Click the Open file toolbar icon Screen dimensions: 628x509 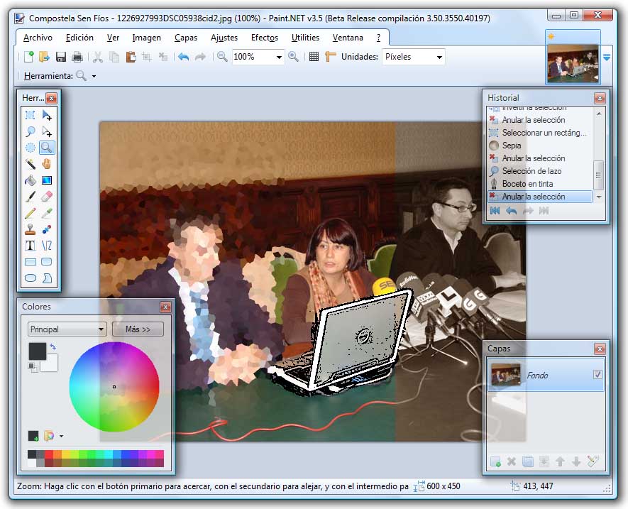tap(44, 57)
